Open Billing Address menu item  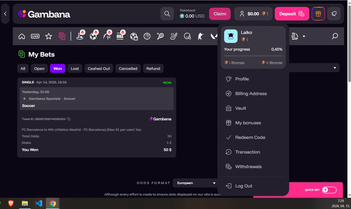253,94
